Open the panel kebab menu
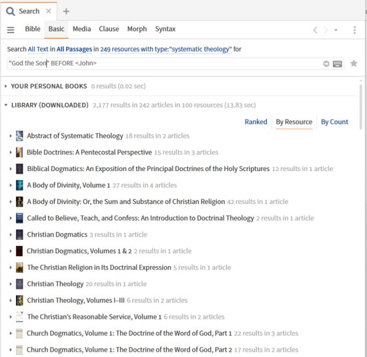This screenshot has width=367, height=357. (x=354, y=30)
